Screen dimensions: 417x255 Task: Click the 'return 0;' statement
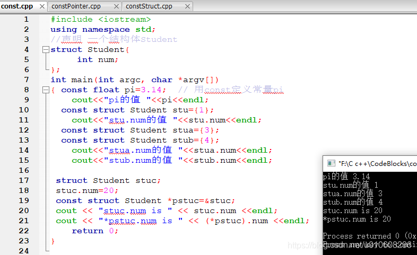tap(95, 231)
